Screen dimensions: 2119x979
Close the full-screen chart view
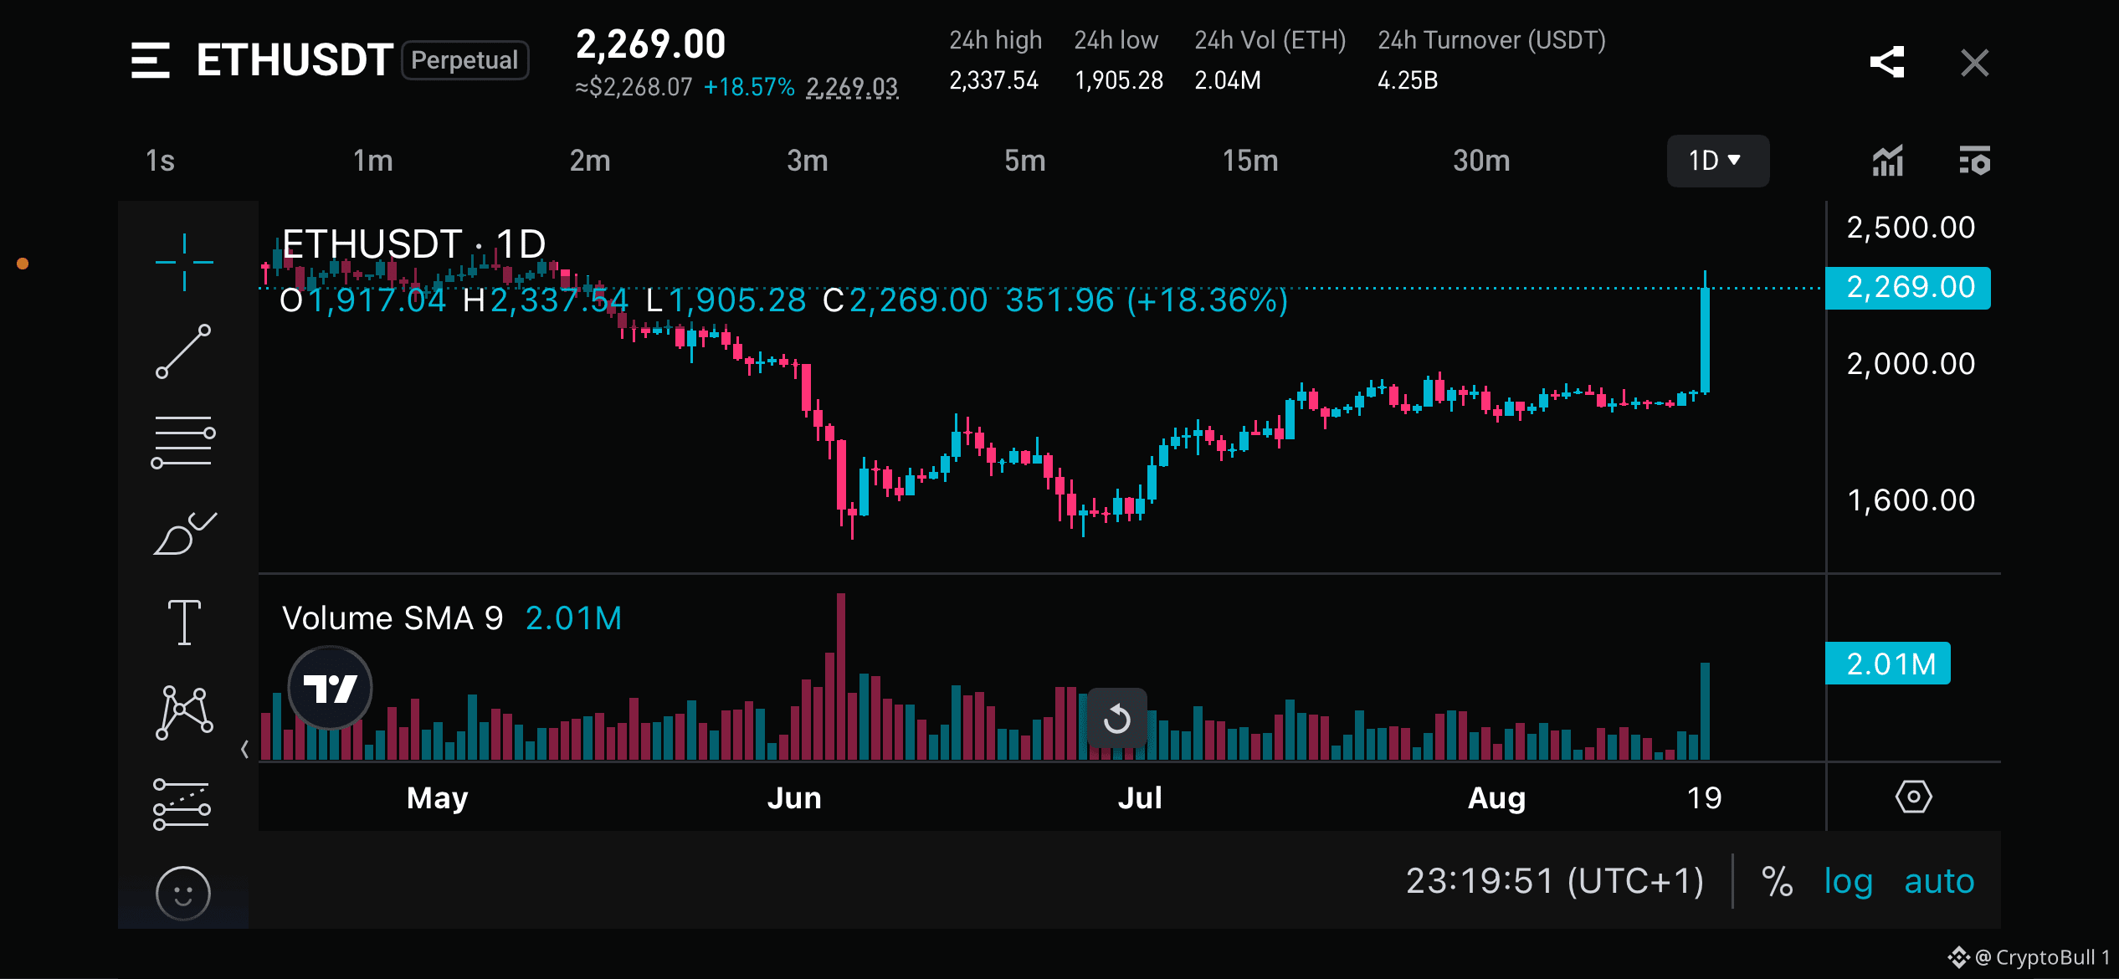tap(1975, 63)
